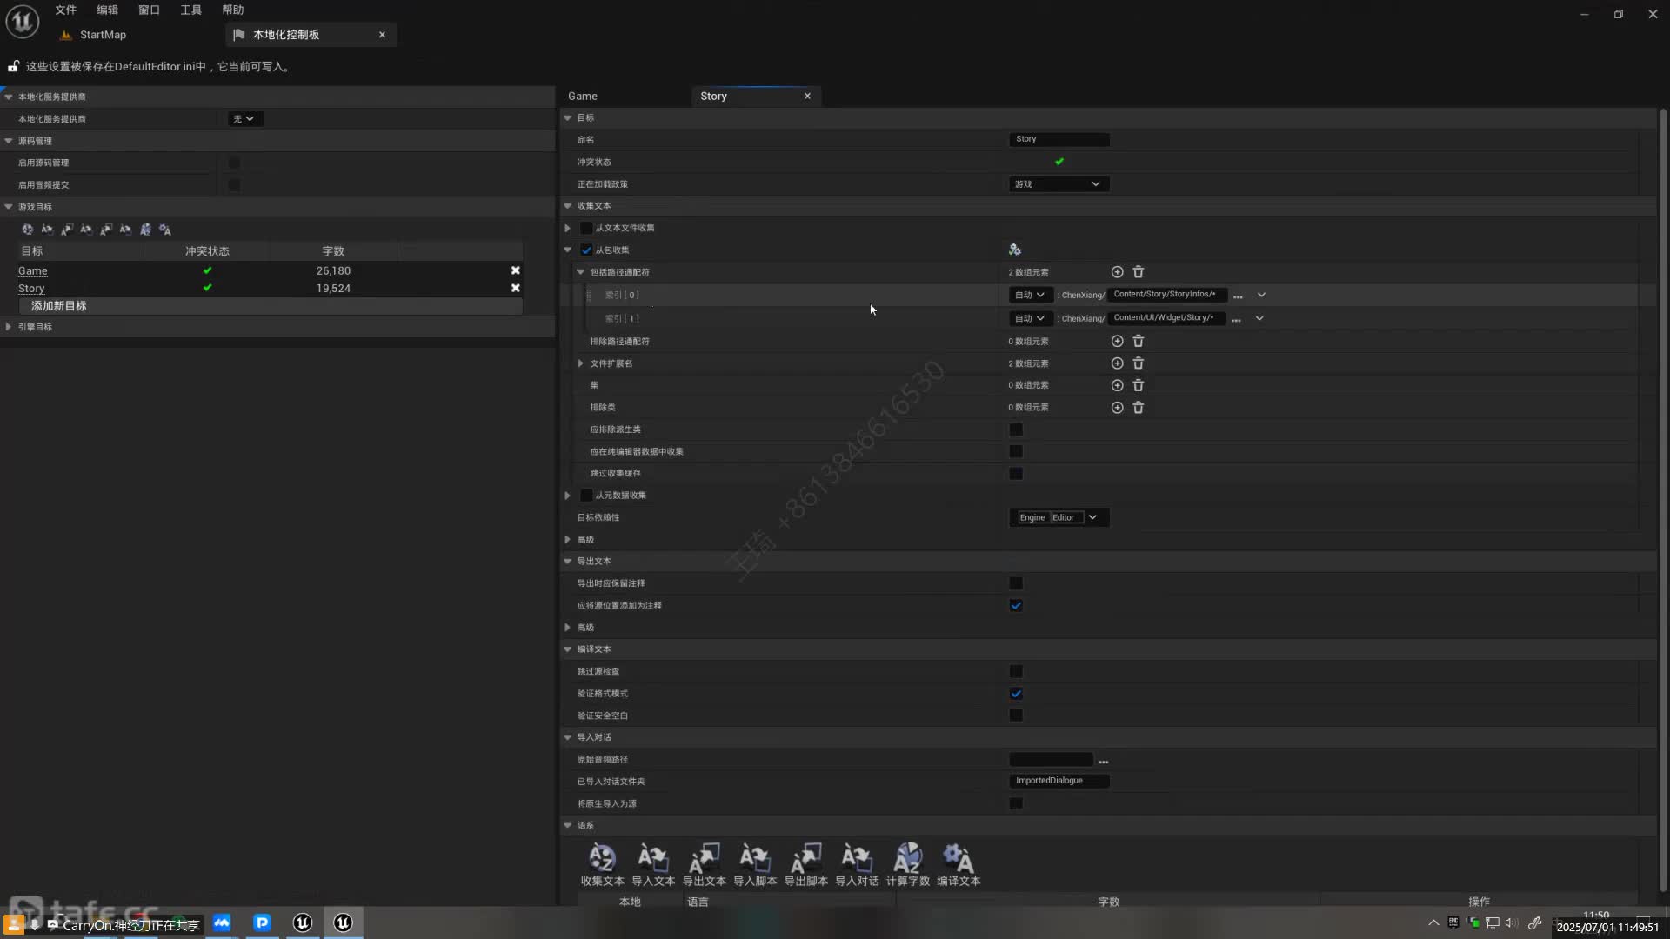Uncheck the 从包收集 checkbox

point(586,250)
